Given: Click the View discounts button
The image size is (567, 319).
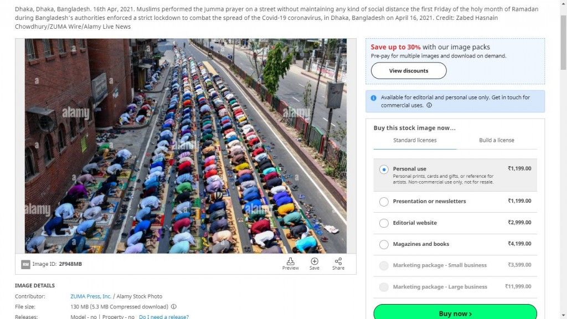Looking at the screenshot, I should (x=409, y=71).
